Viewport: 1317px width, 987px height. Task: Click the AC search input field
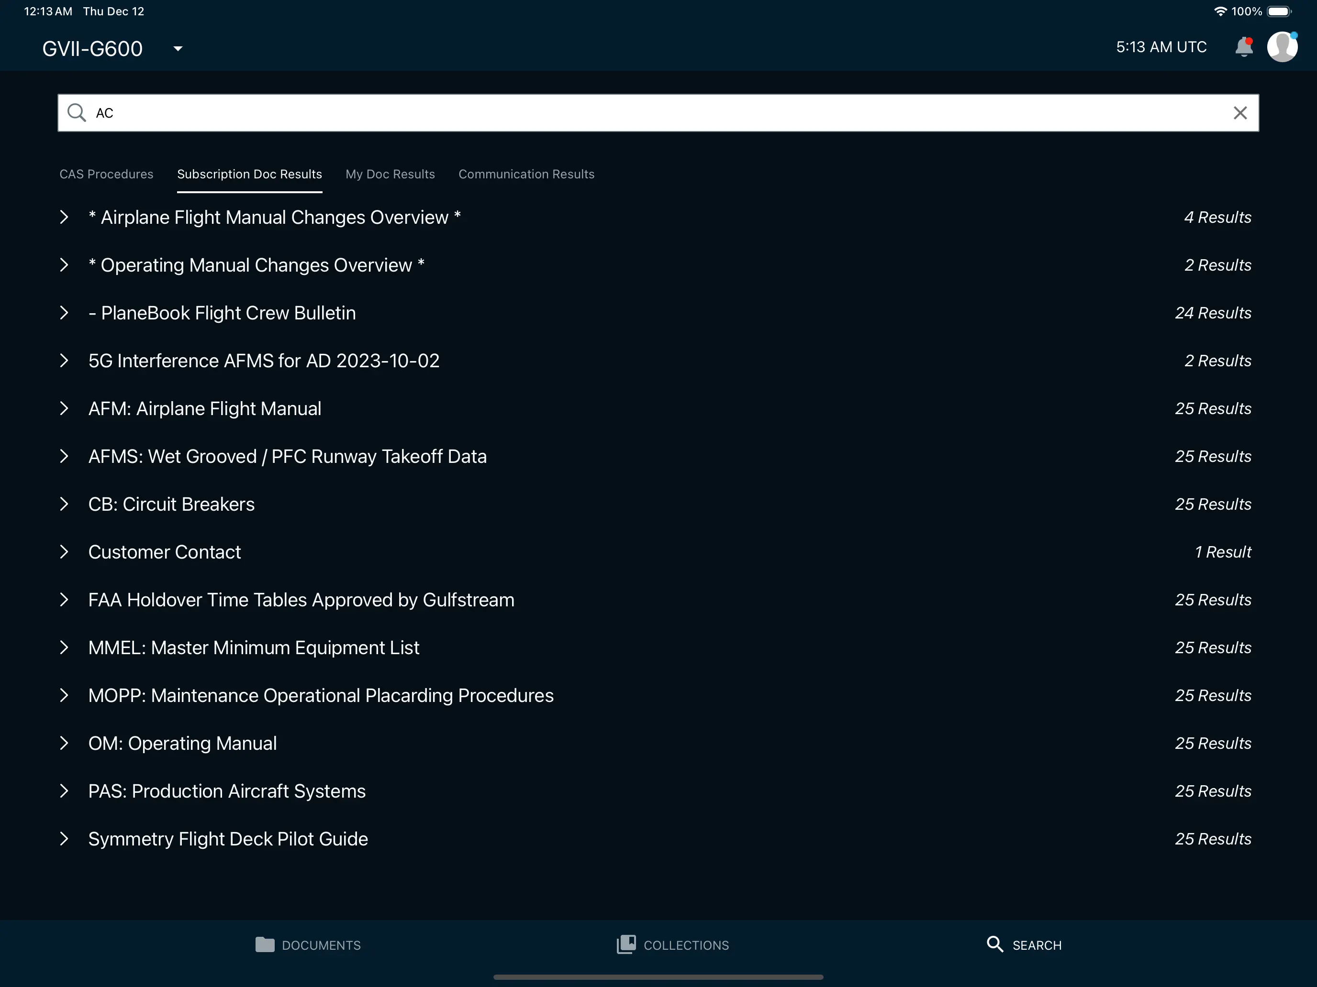[x=655, y=113]
